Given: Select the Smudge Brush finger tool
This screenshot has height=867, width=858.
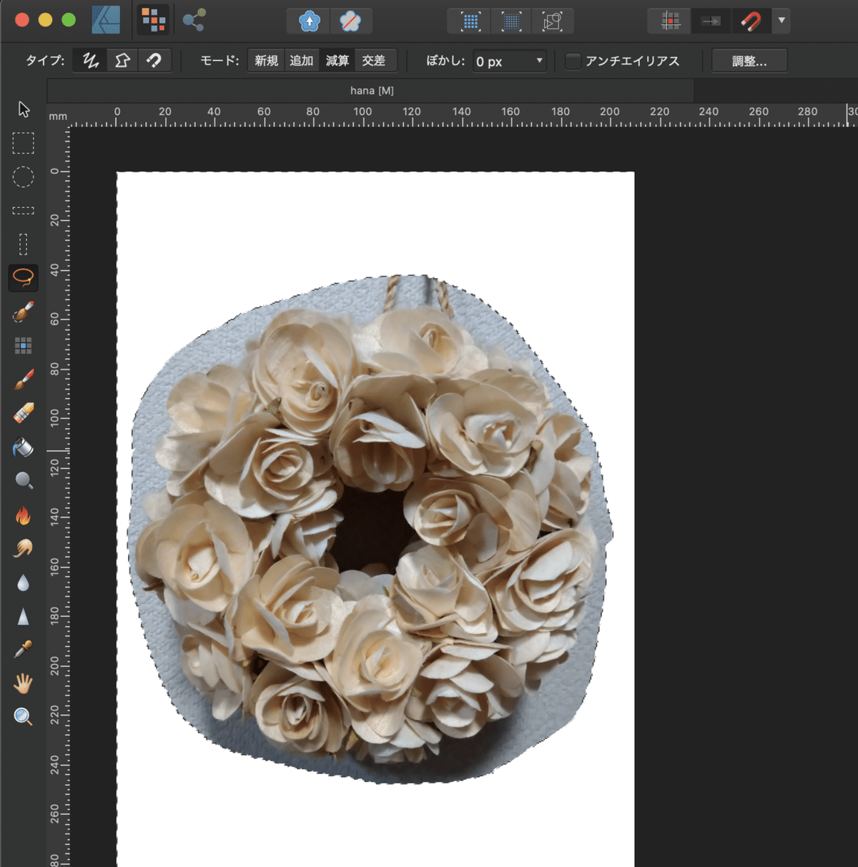Looking at the screenshot, I should click(x=23, y=548).
